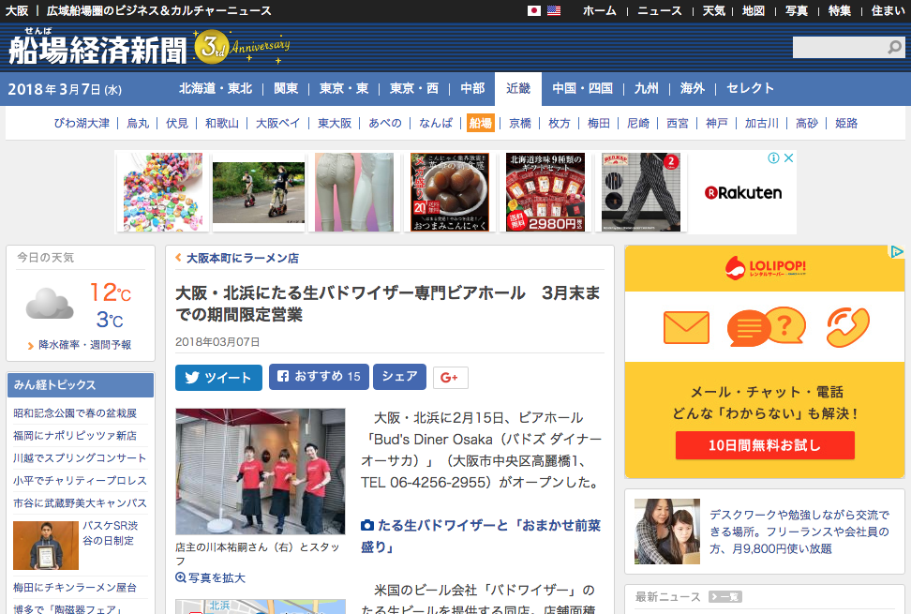Open たる生バドワイザーと「おまかせ前菜盛り」 photo link
Viewport: 911px width, 614px height.
click(x=482, y=535)
